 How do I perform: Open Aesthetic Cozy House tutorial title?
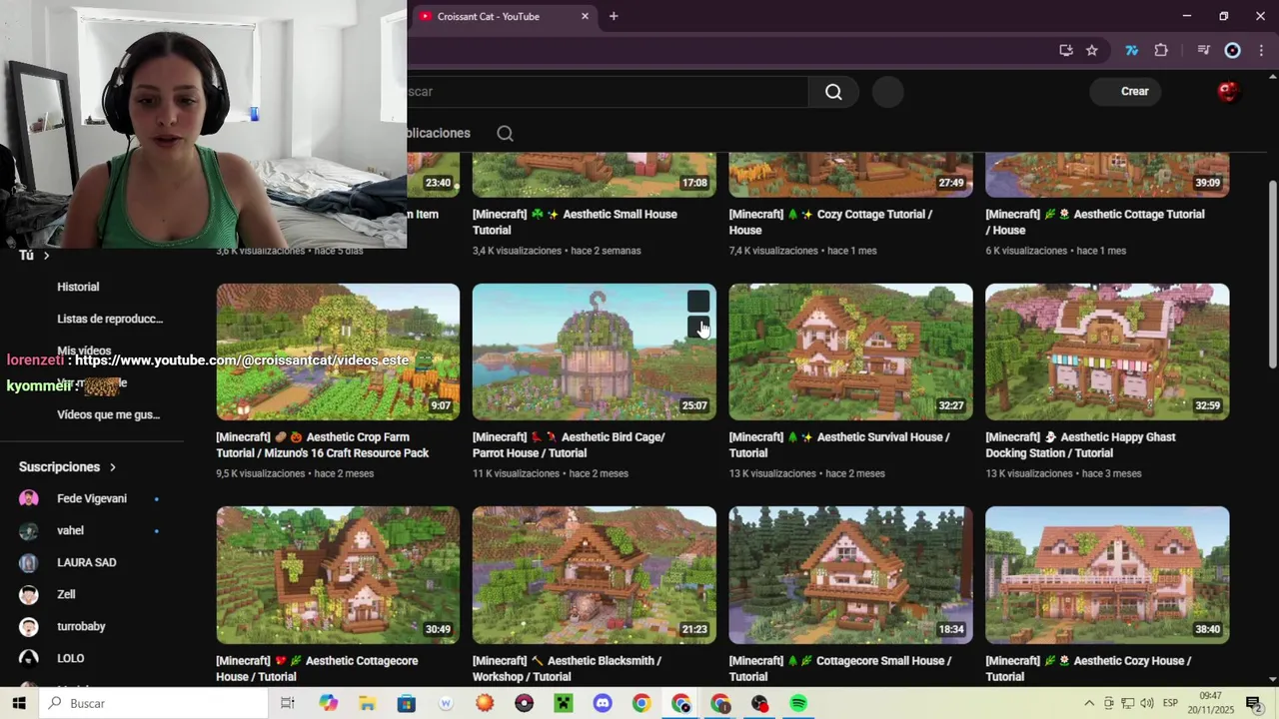(x=1088, y=668)
